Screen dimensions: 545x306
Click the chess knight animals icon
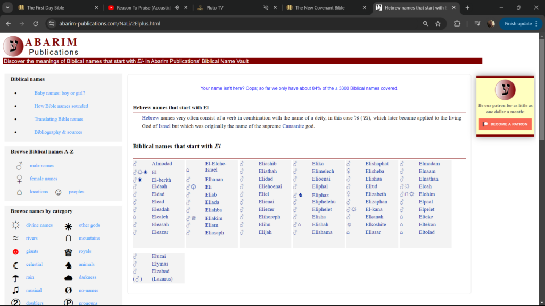pos(68,265)
